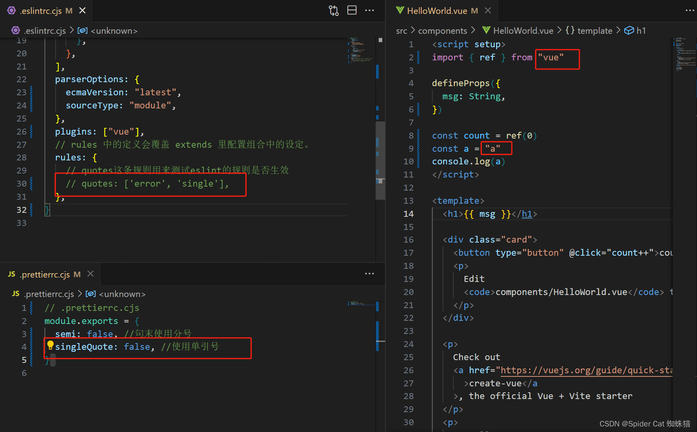This screenshot has height=432, width=697.
Task: Place cursor on "vue" import string
Action: point(551,58)
